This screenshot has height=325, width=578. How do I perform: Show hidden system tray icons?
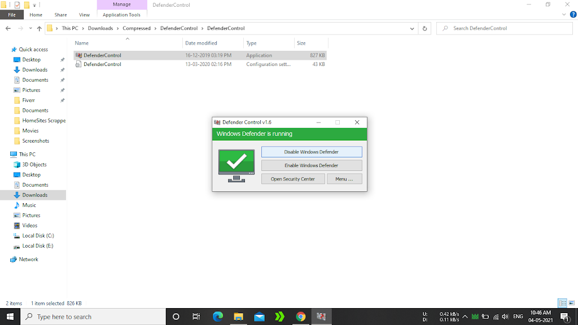pos(466,317)
